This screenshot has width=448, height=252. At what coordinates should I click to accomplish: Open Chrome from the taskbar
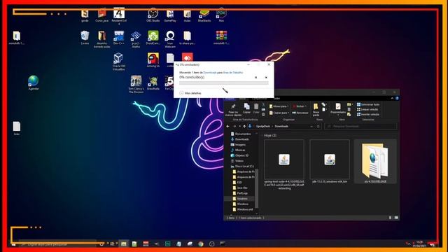tap(201, 244)
